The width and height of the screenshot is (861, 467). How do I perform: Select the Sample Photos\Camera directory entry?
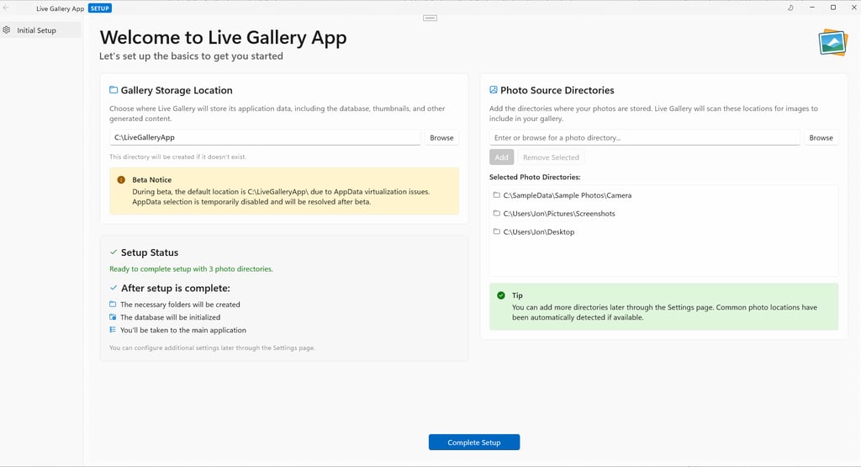664,195
